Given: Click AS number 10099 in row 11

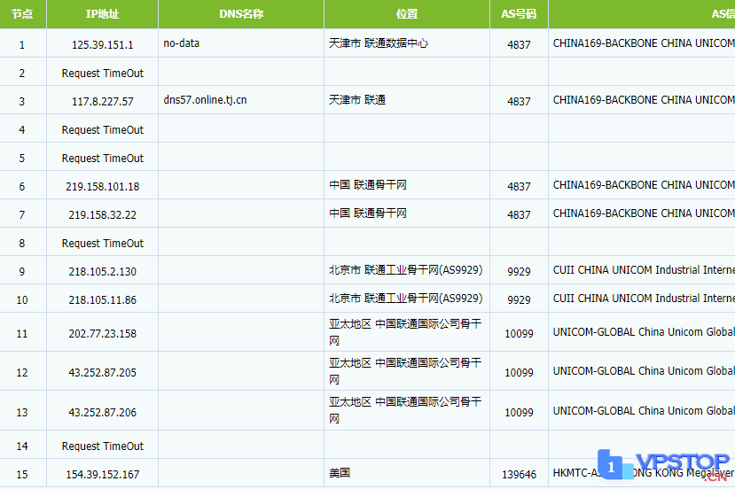Looking at the screenshot, I should (519, 334).
